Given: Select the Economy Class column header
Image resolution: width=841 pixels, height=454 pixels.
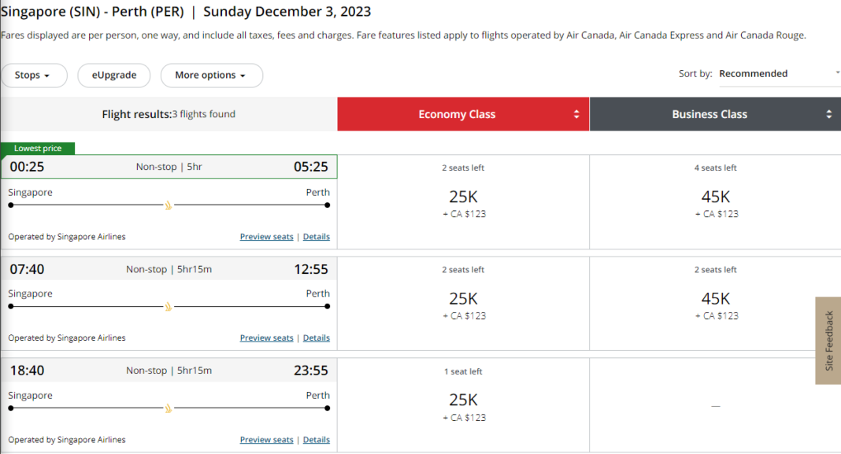Looking at the screenshot, I should point(458,114).
